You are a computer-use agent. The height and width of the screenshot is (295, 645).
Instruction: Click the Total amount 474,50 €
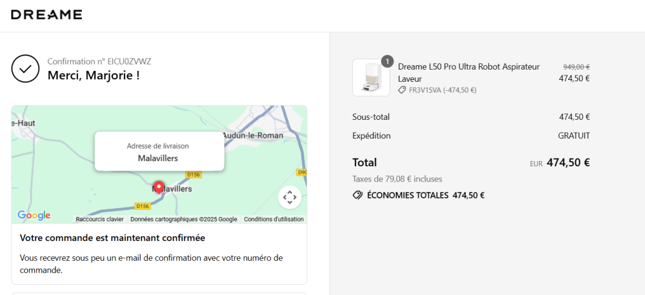tap(568, 162)
